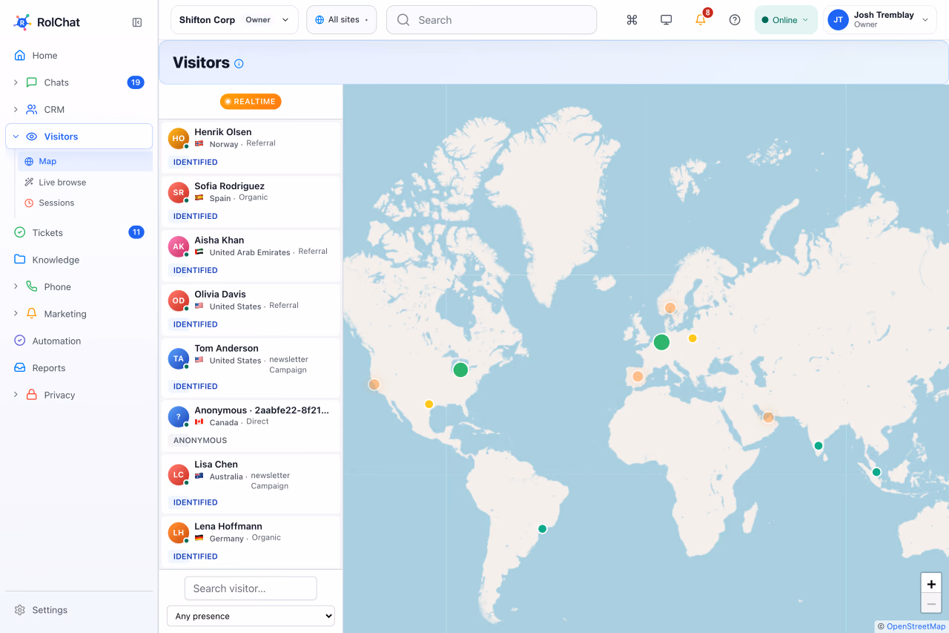949x633 pixels.
Task: Click Lena Hoffmann's LH avatar
Action: tap(179, 532)
